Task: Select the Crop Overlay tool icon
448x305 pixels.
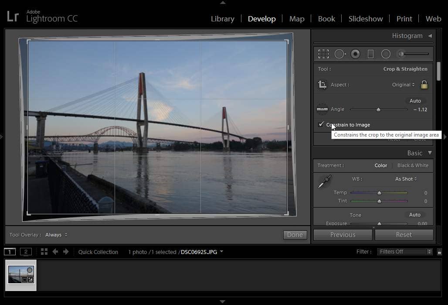Action: [323, 54]
